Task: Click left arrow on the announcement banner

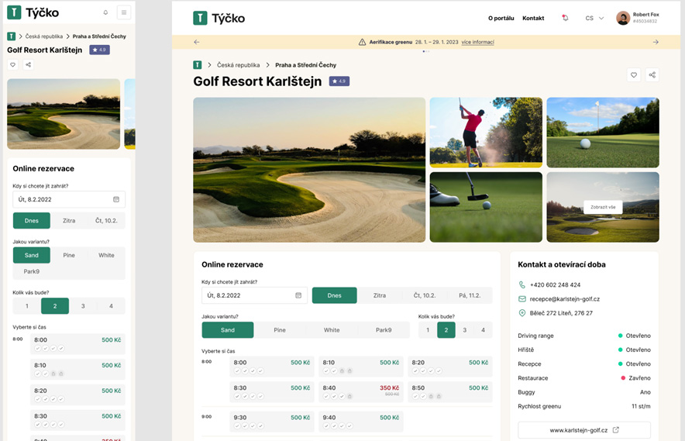Action: pyautogui.click(x=197, y=42)
